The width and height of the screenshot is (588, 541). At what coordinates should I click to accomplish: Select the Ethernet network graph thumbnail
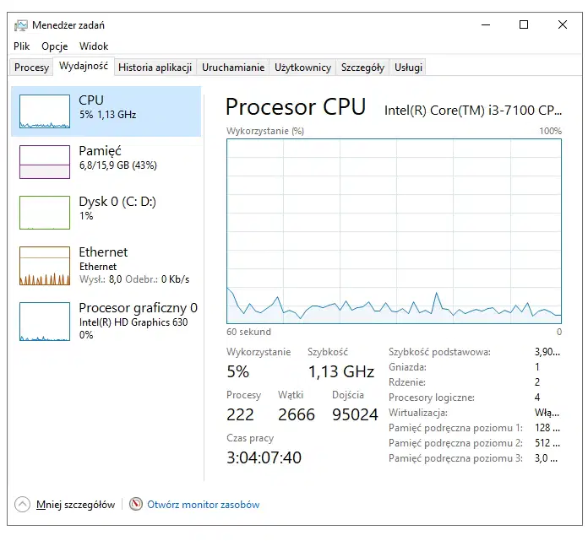click(x=45, y=266)
